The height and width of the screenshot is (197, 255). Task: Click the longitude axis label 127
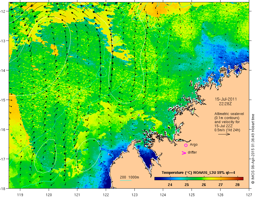point(249,195)
